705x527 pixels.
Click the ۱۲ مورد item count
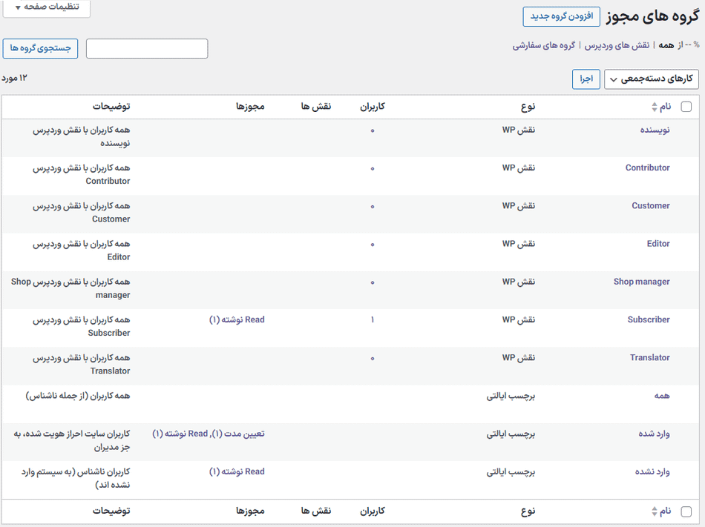tap(14, 79)
